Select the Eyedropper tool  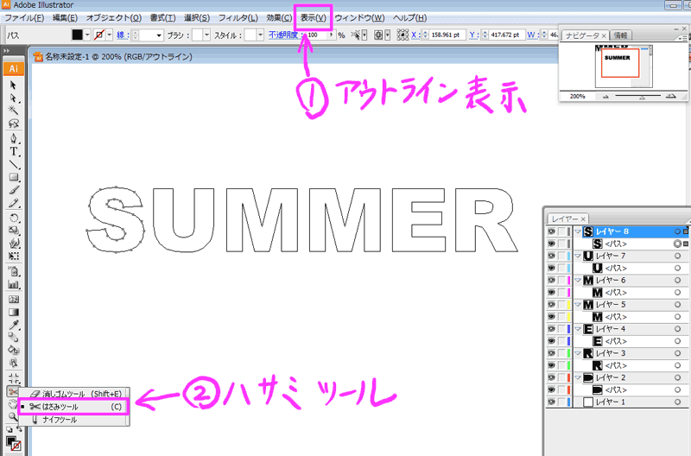coord(14,324)
